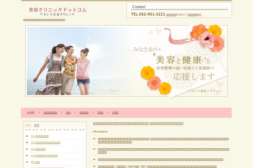Open the HOME navigation link
The image size is (253, 168).
tap(31, 113)
